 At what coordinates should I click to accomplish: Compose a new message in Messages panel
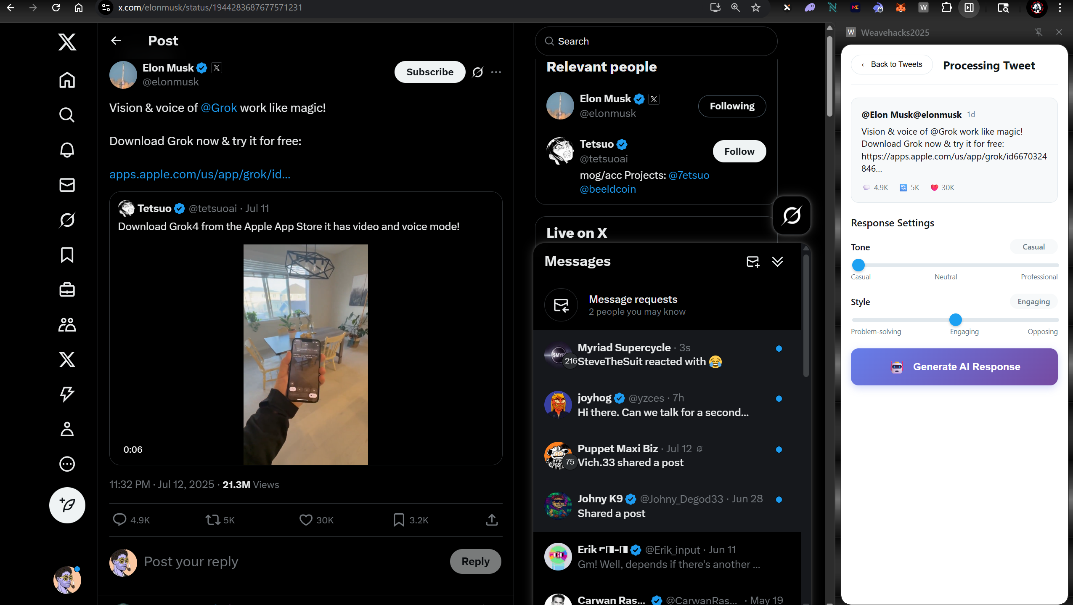(752, 262)
